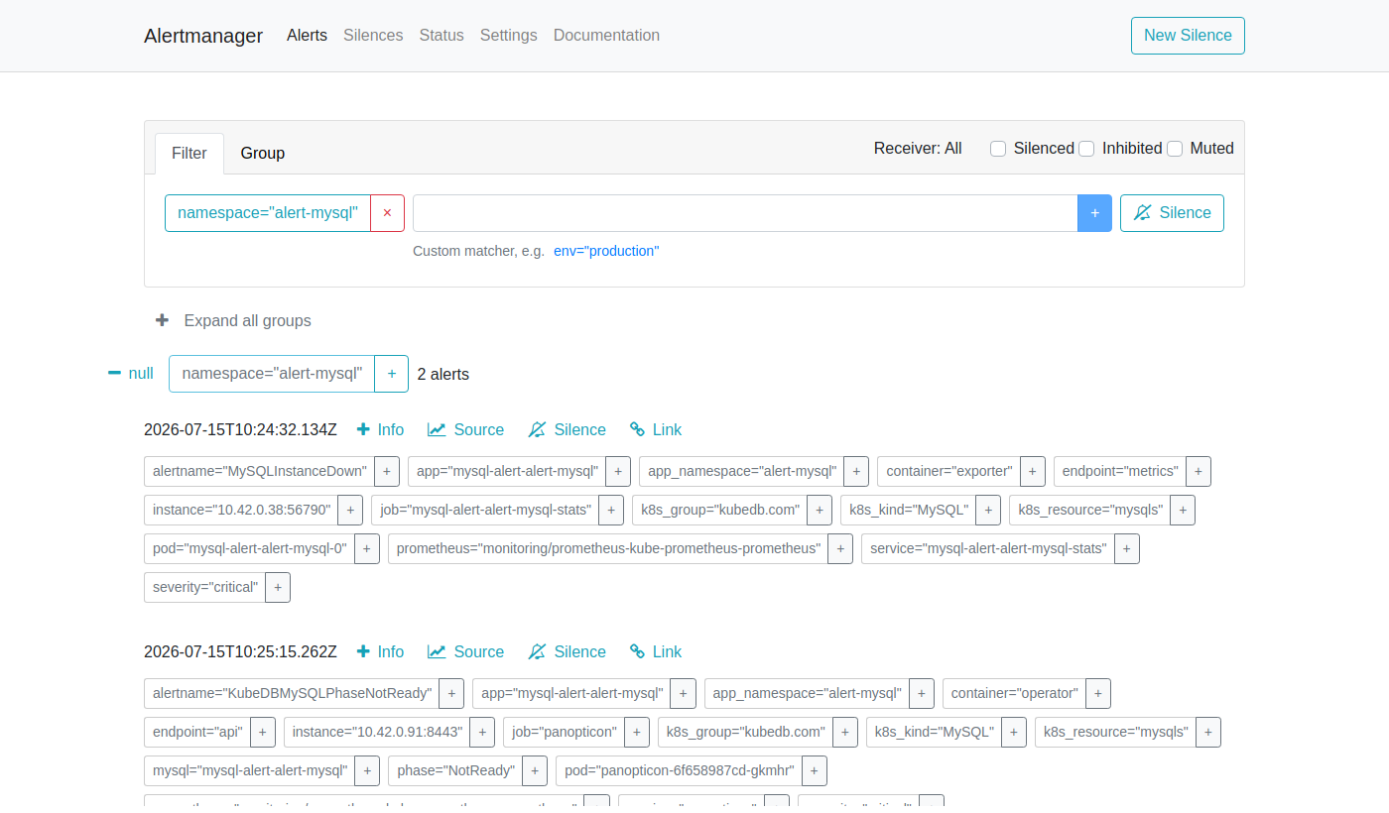Expand Info for KubeDBMySQLPhaseNotReady alert

pos(380,651)
